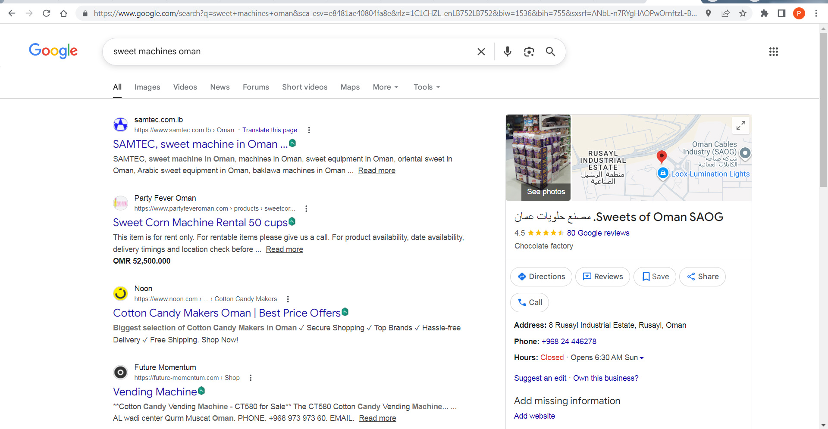This screenshot has height=429, width=828.
Task: Click Suggest an edit
Action: pyautogui.click(x=540, y=378)
